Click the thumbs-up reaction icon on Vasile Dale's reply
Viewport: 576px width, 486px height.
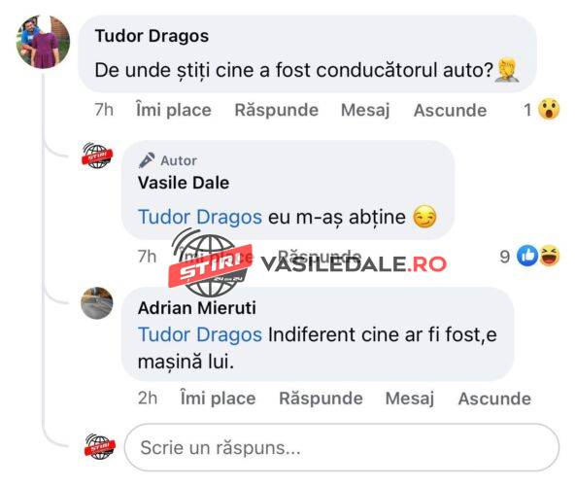coord(527,256)
